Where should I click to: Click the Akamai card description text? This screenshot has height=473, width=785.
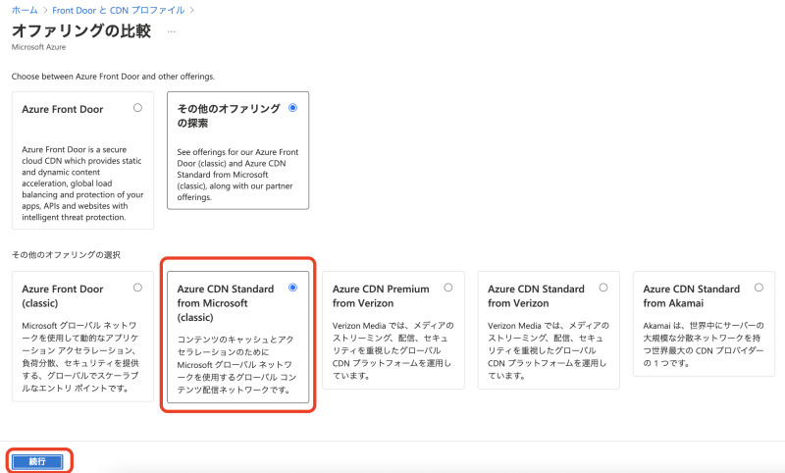pos(702,342)
